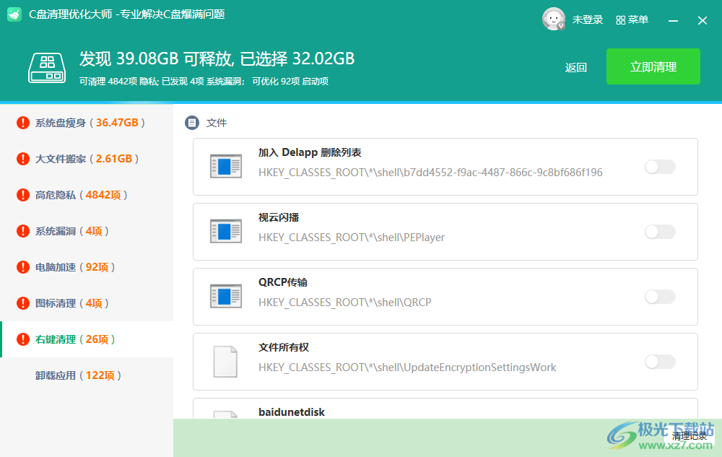Click the 文件所有权 blank file icon
Image resolution: width=722 pixels, height=457 pixels.
[x=225, y=361]
